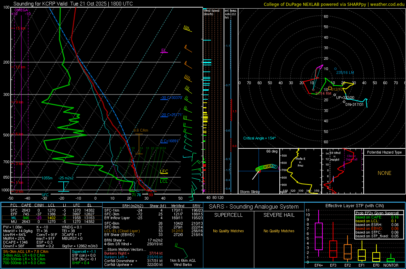Click the 235/16 LM hodograph label
The image size is (406, 269).
point(345,73)
